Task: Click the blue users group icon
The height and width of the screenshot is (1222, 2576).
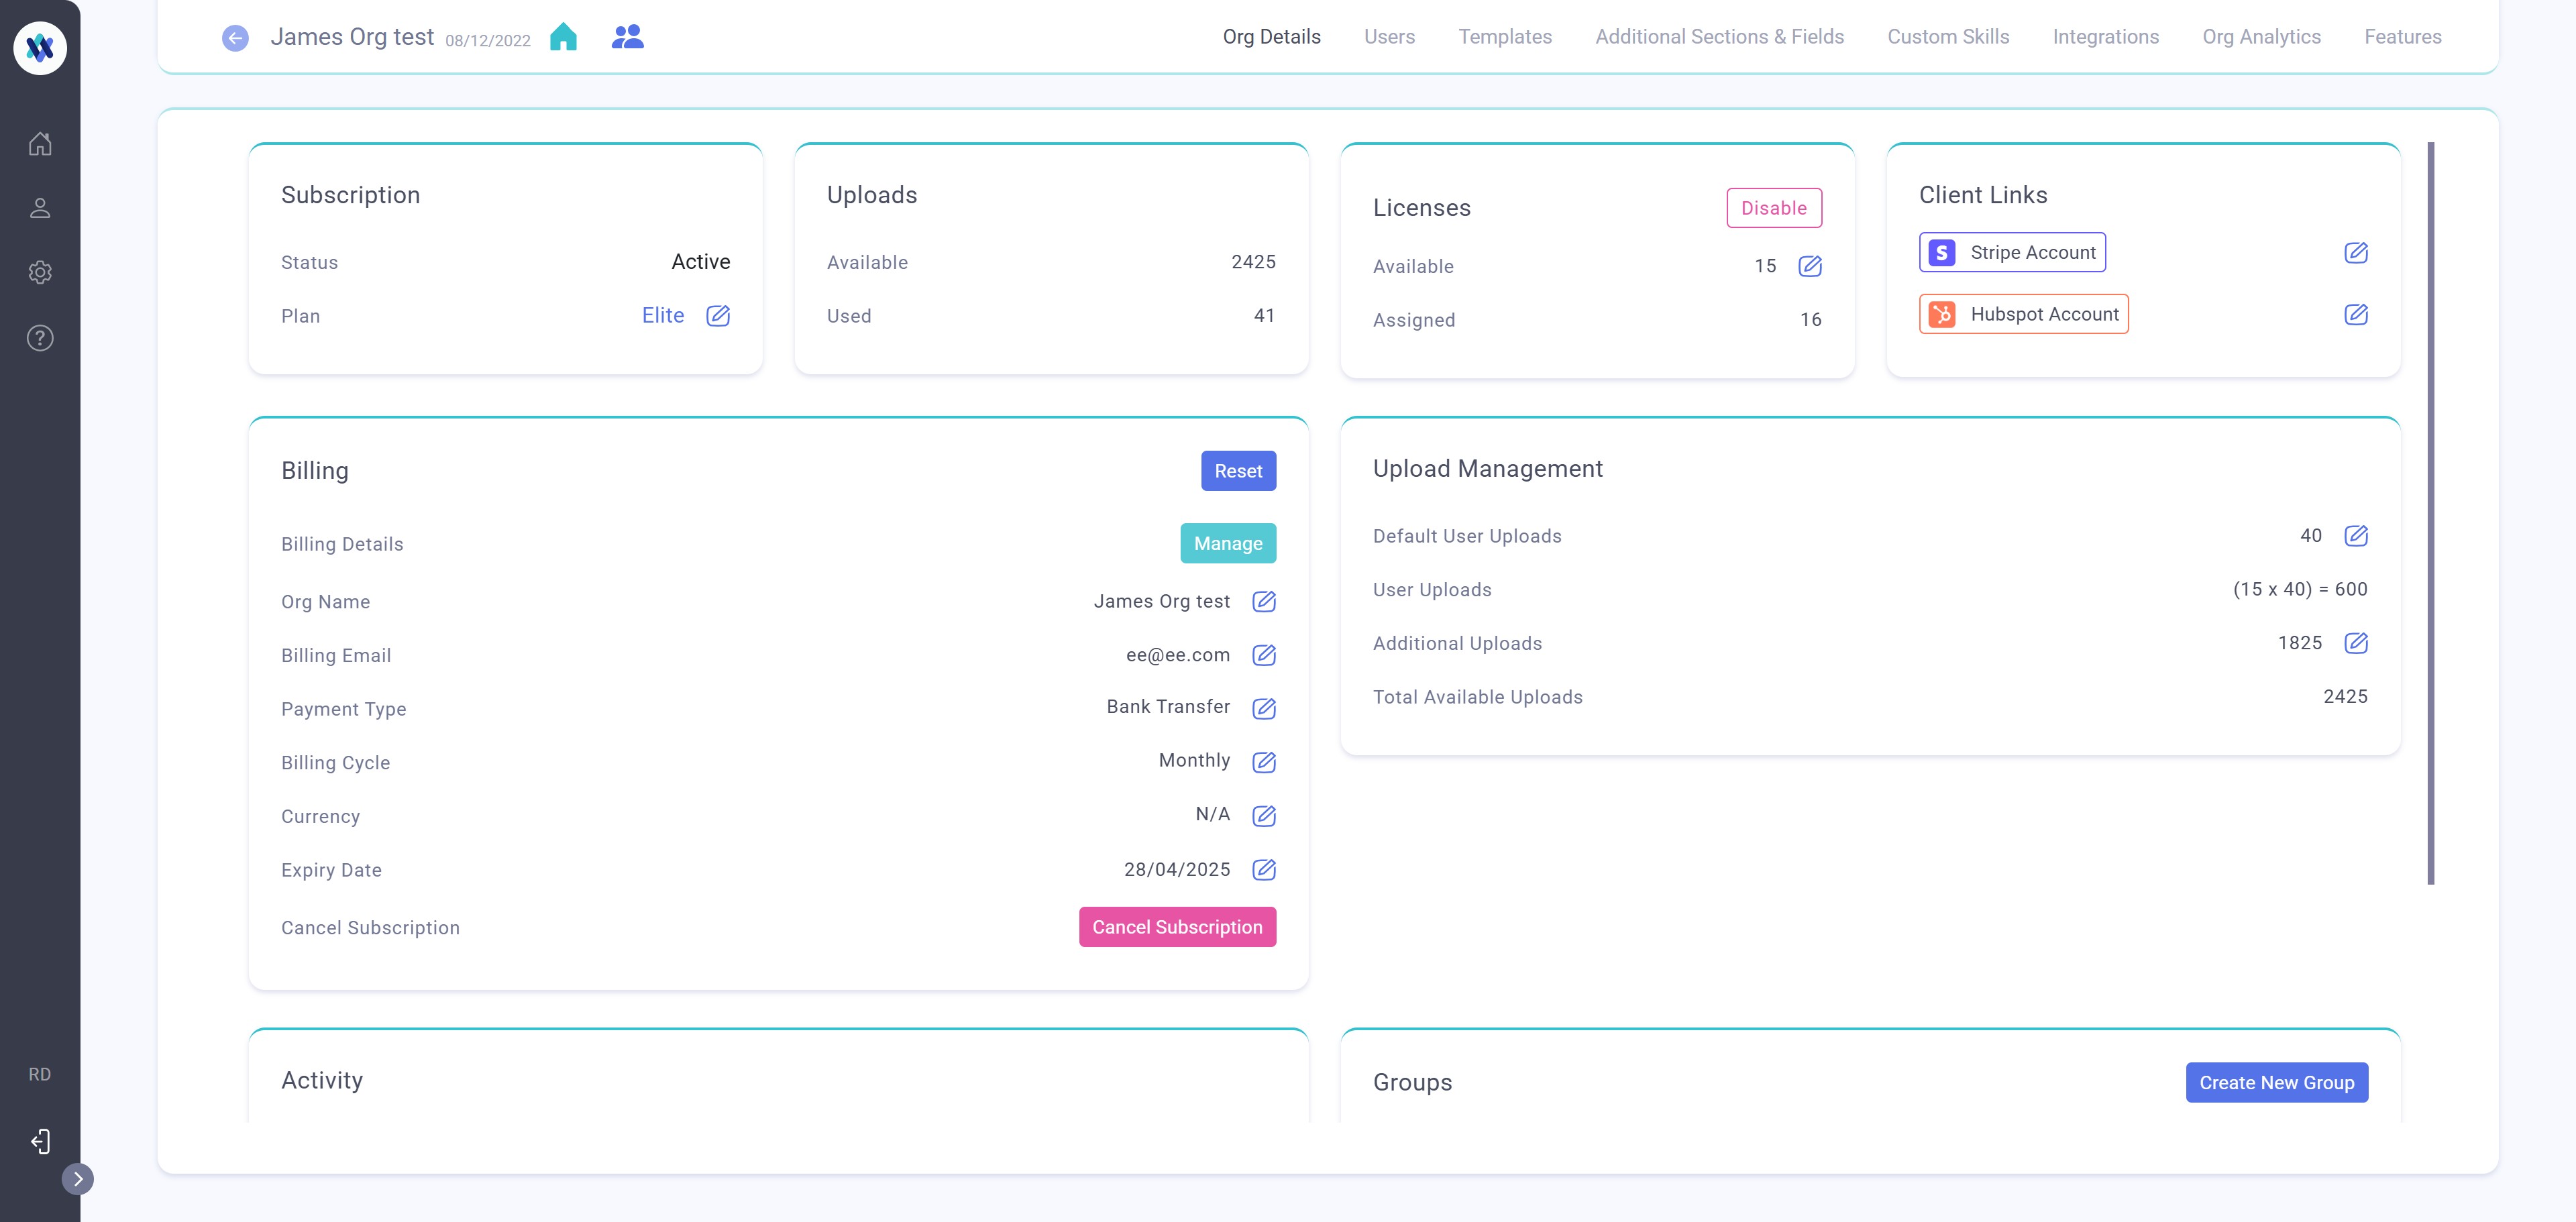Action: coord(628,37)
